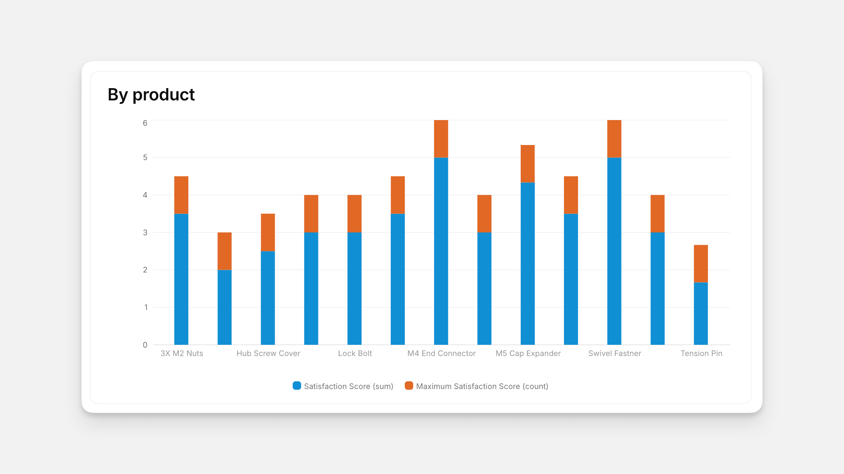Click the By product chart title

[151, 95]
